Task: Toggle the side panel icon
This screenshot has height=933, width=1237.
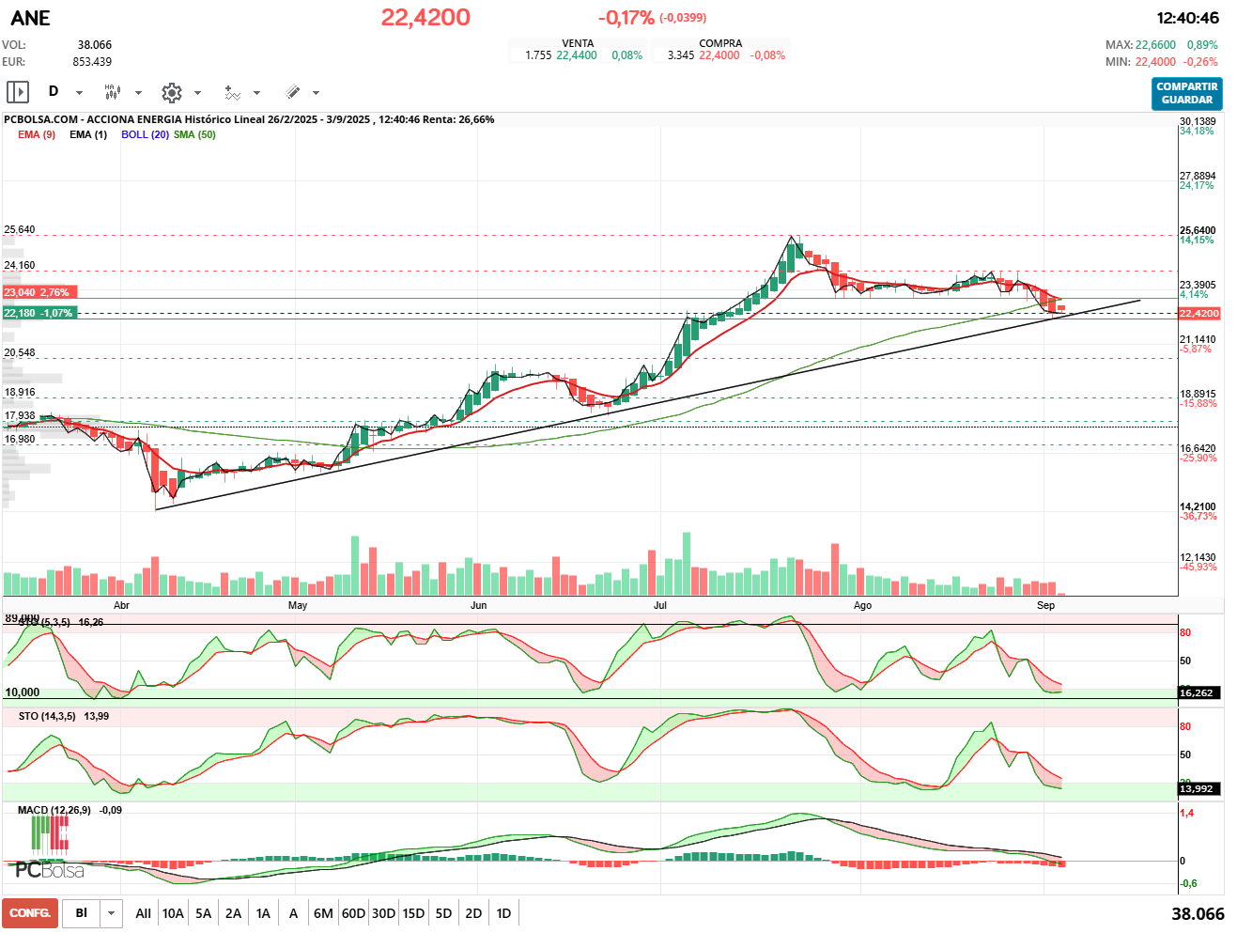Action: [x=18, y=92]
